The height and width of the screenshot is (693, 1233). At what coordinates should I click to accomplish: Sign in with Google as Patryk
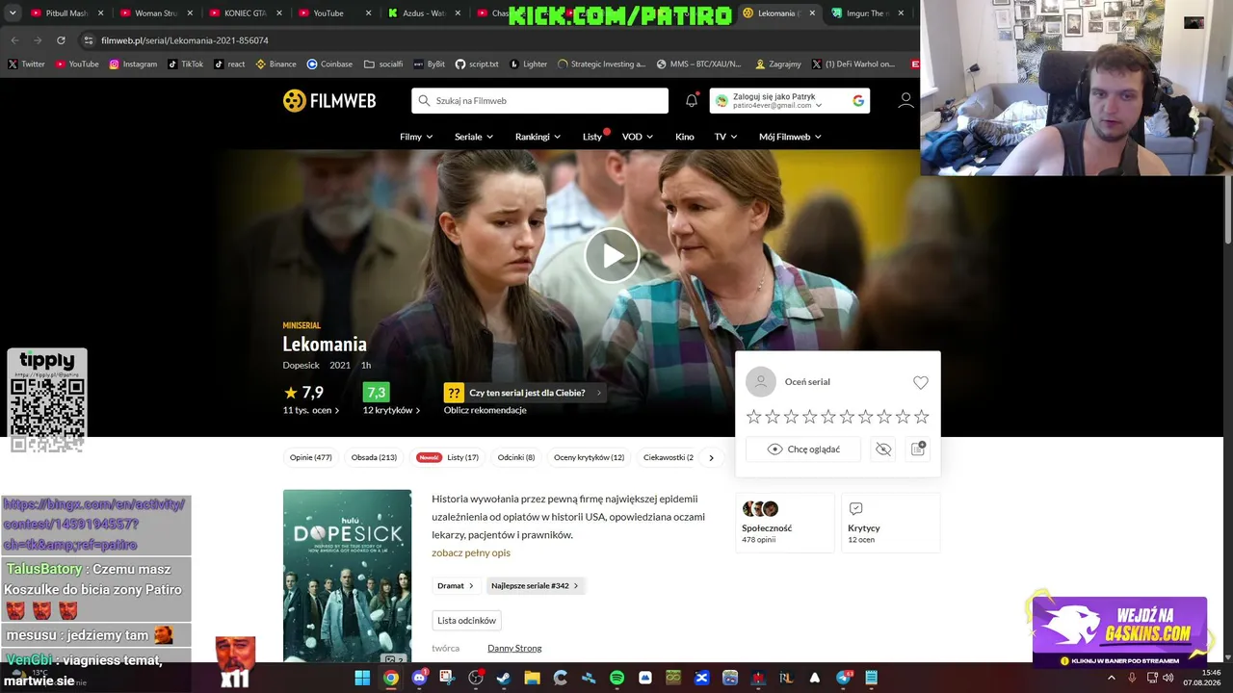(790, 100)
